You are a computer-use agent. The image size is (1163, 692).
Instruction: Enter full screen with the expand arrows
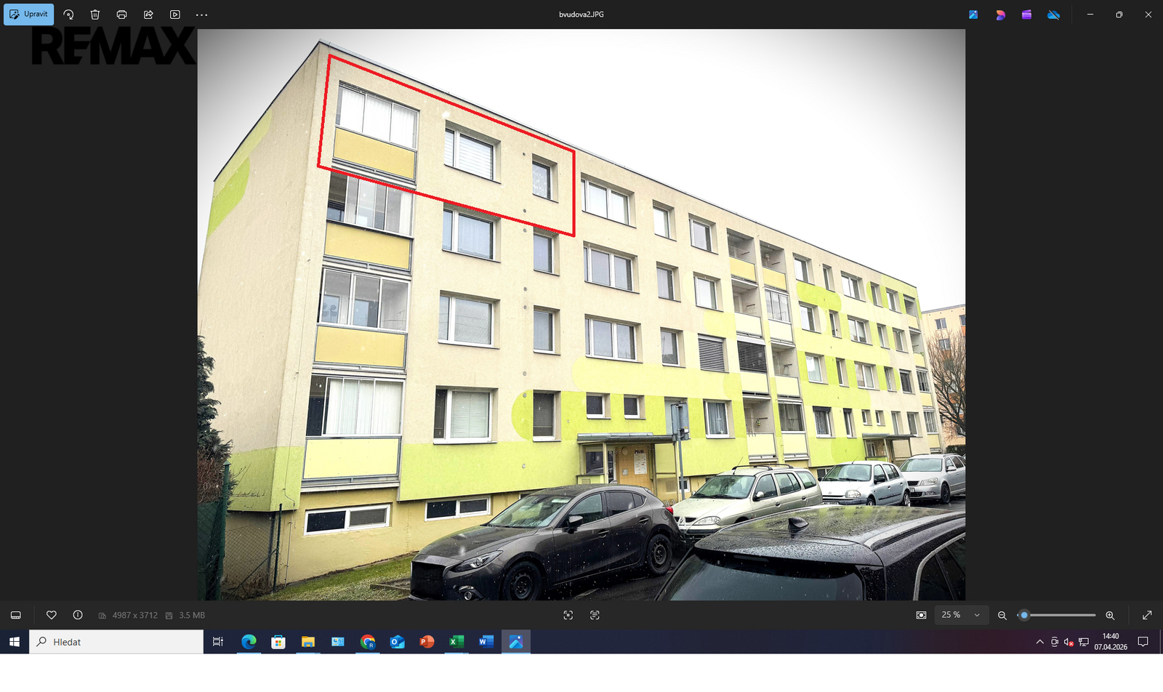[1147, 615]
